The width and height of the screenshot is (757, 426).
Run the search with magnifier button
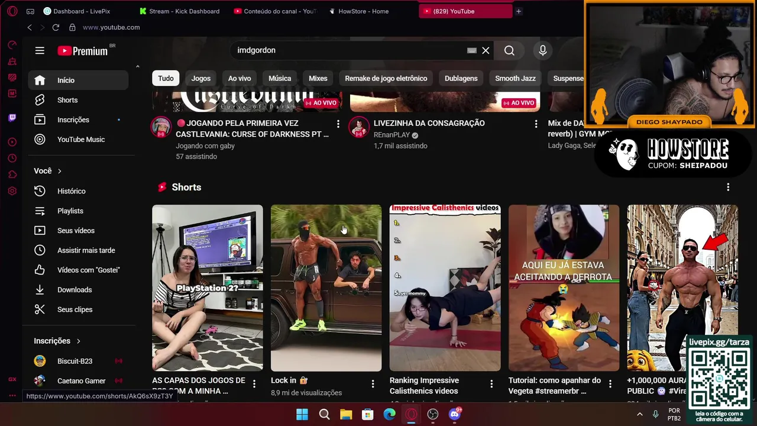(x=509, y=51)
